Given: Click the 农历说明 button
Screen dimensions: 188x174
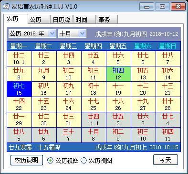Looking at the screenshot, I should pyautogui.click(x=27, y=160).
